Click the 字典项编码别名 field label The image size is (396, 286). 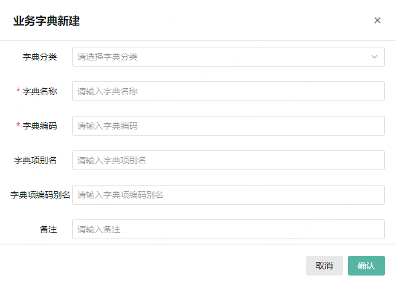40,195
